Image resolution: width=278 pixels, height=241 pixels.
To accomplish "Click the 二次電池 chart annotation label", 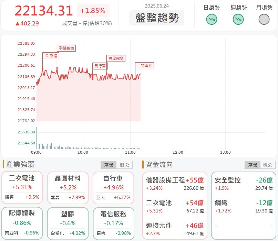I will (144, 66).
